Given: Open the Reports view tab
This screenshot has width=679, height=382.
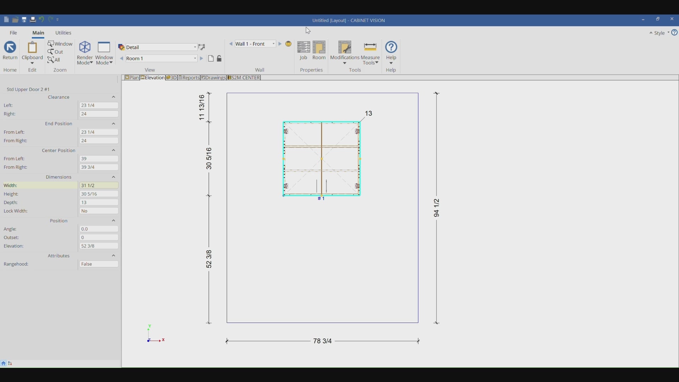Looking at the screenshot, I should (189, 78).
